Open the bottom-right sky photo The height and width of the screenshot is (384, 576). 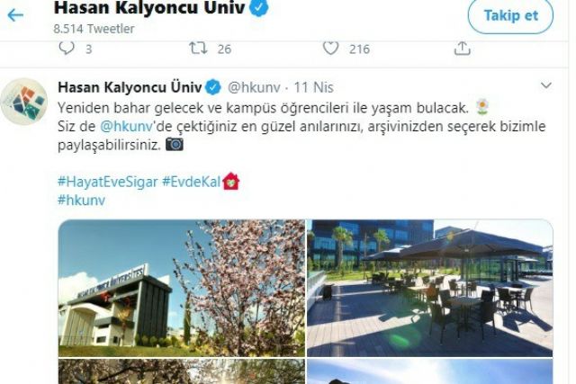coord(430,371)
